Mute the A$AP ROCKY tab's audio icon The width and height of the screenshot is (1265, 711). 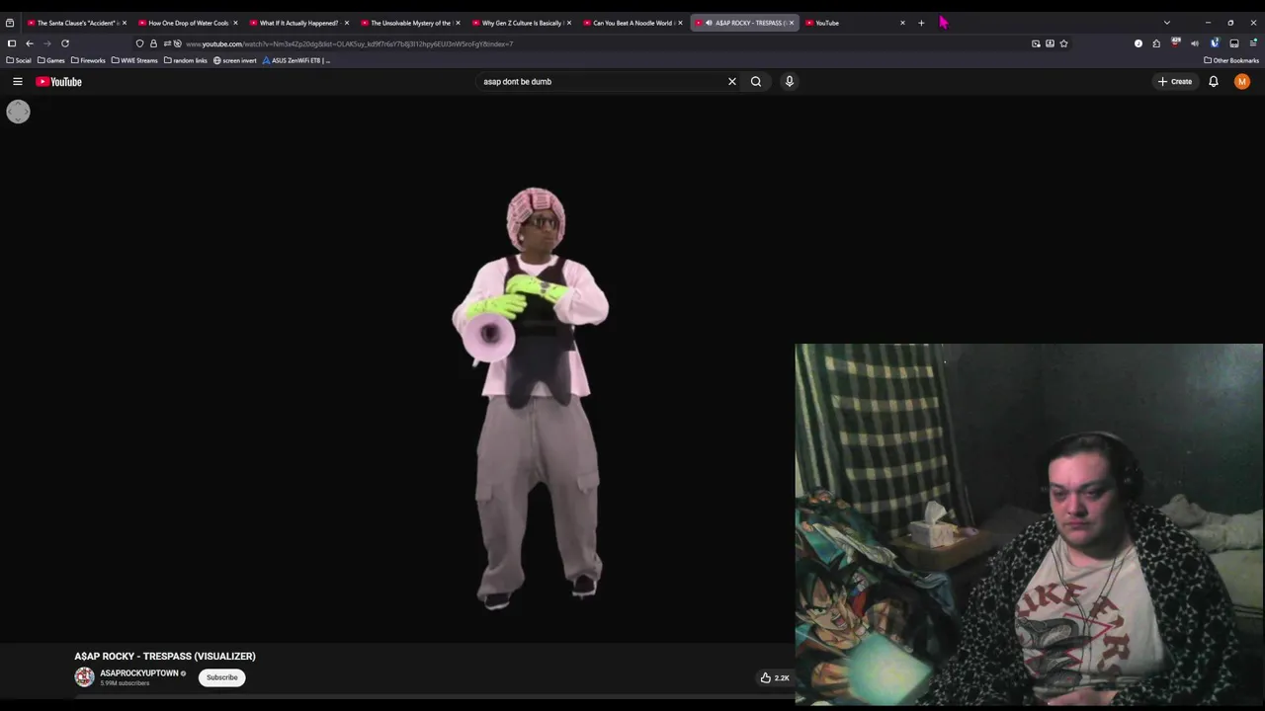709,23
